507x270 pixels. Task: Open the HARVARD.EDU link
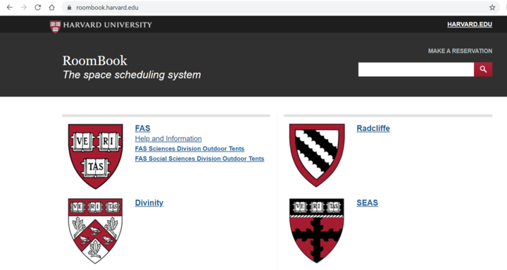pyautogui.click(x=470, y=24)
